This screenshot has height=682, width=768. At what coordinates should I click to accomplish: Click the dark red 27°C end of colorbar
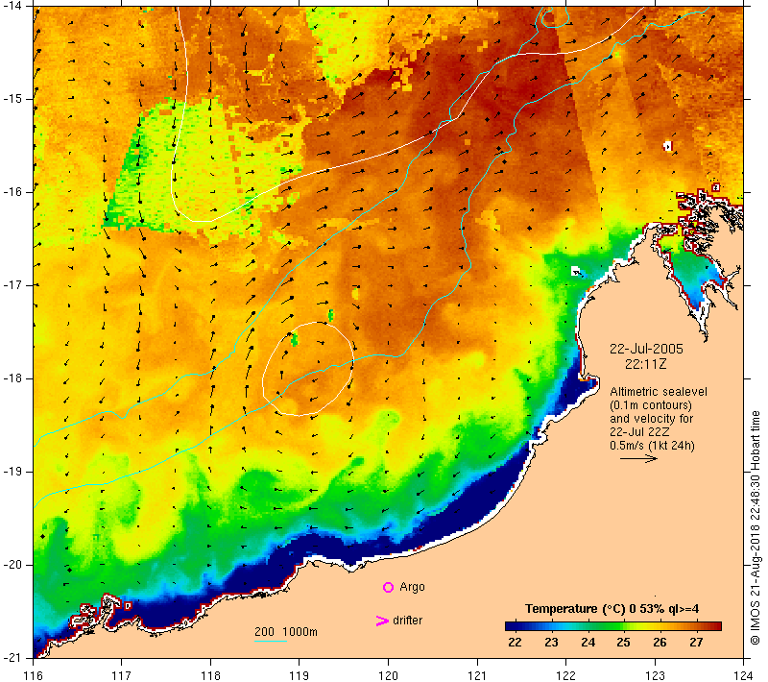(714, 625)
